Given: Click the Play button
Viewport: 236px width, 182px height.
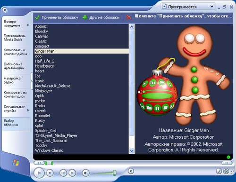Looking at the screenshot, I should (x=39, y=173).
